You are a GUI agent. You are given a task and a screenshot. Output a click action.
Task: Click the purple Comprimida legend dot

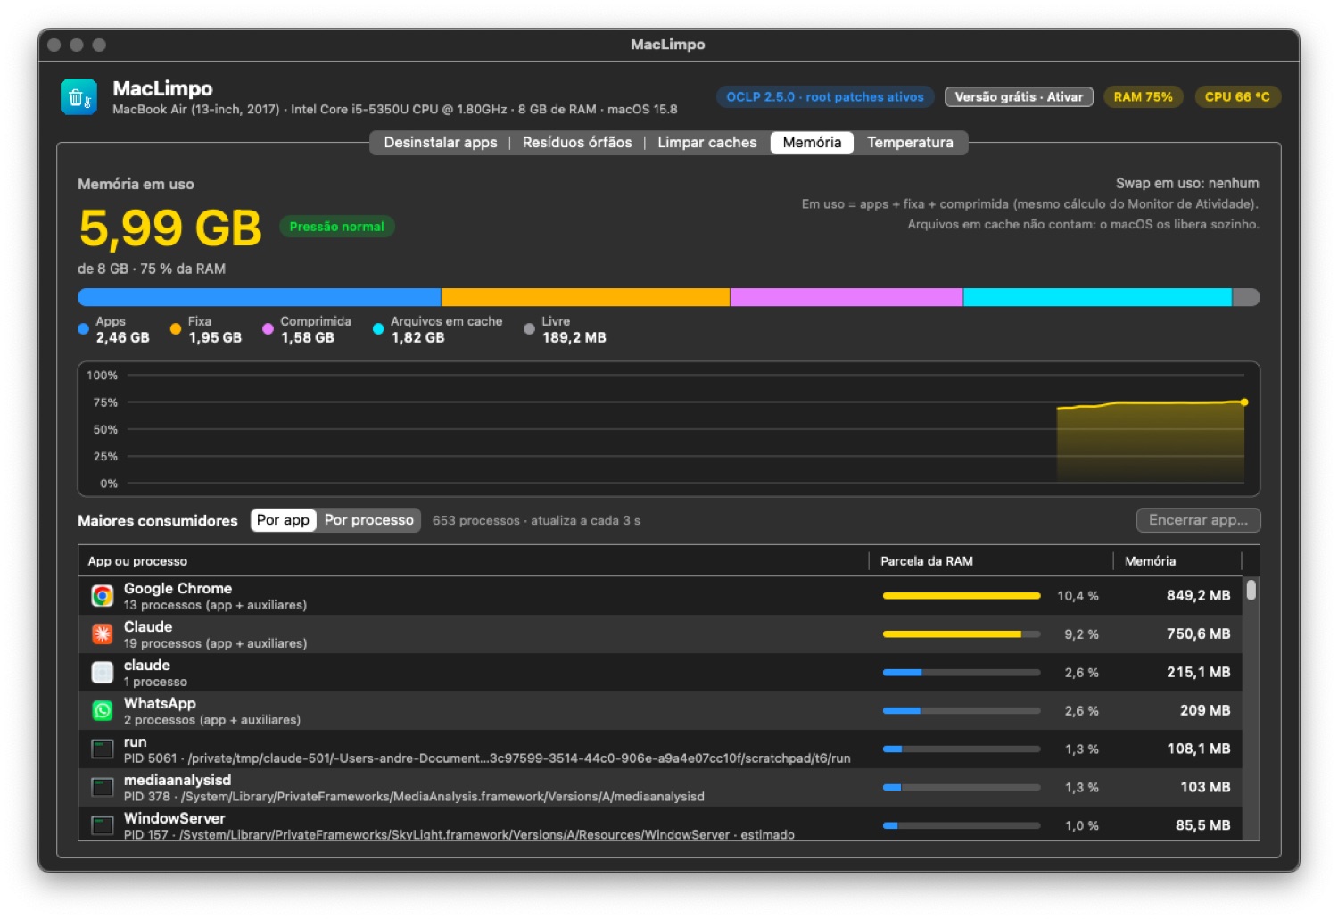click(x=268, y=329)
